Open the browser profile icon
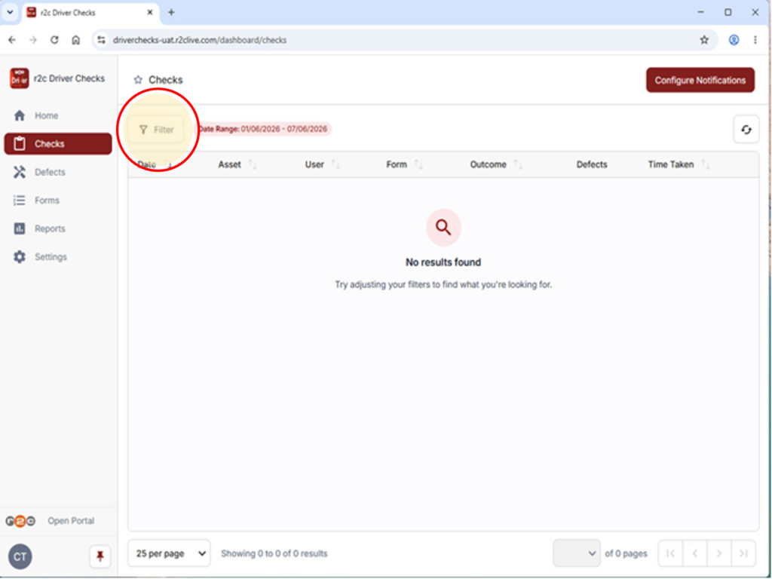 pyautogui.click(x=734, y=40)
